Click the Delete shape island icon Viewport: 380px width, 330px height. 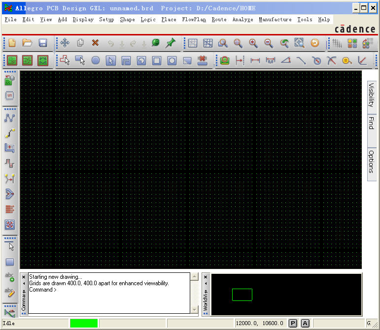[x=203, y=61]
